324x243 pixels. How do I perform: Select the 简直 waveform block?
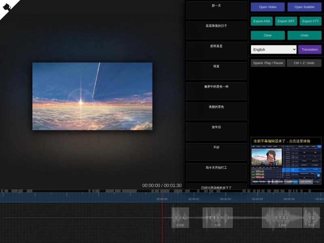(x=311, y=217)
